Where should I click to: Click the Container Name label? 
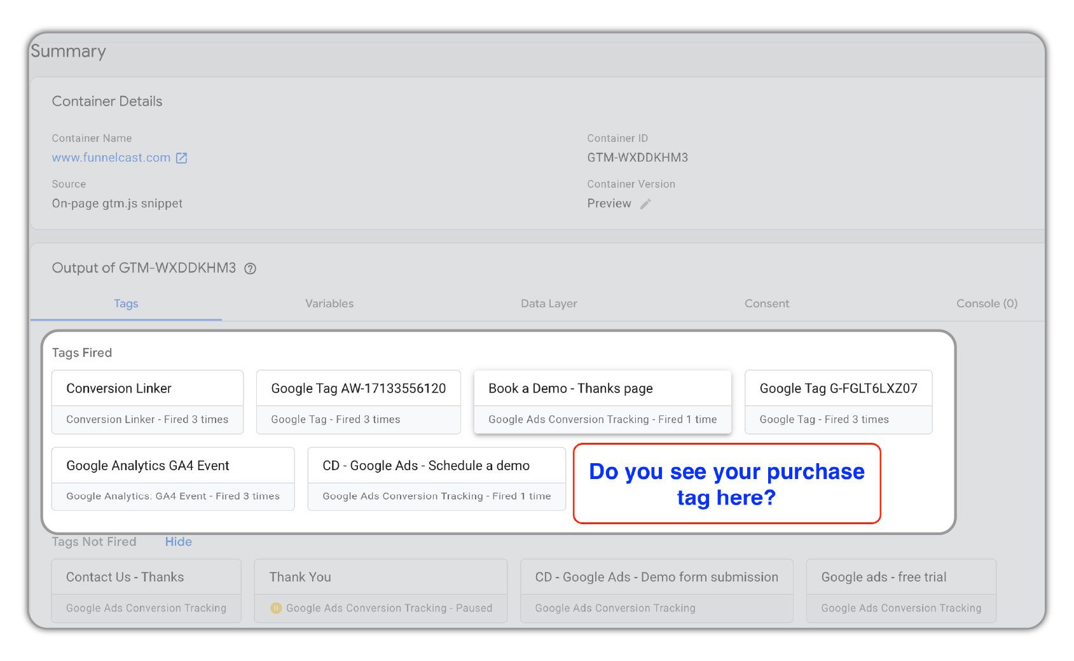(x=92, y=138)
